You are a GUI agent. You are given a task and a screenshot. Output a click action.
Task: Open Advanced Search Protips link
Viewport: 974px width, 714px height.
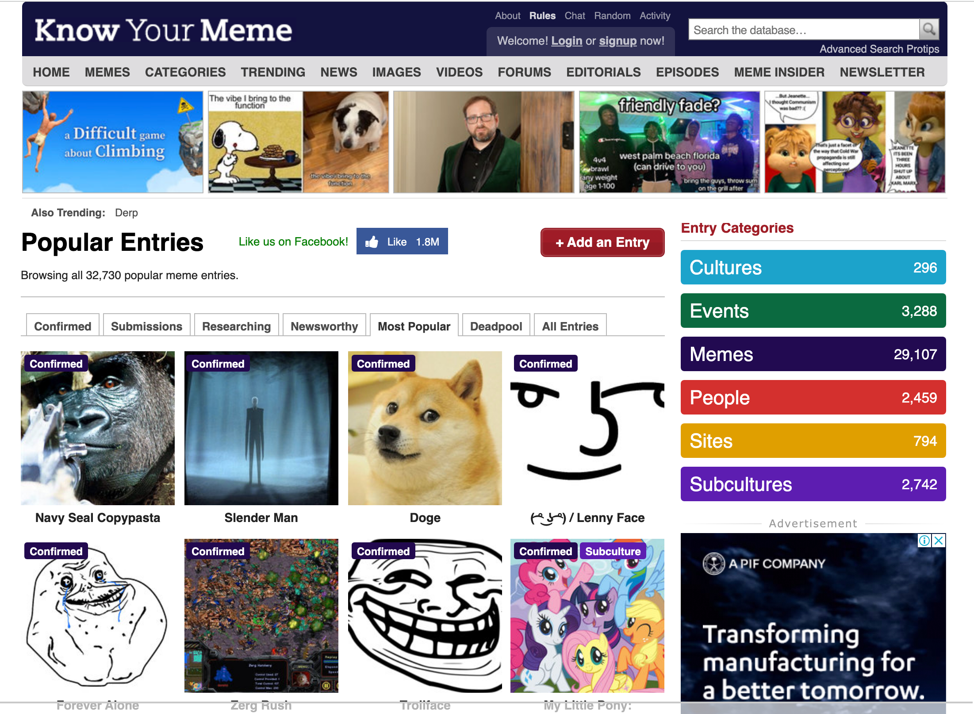pos(879,49)
